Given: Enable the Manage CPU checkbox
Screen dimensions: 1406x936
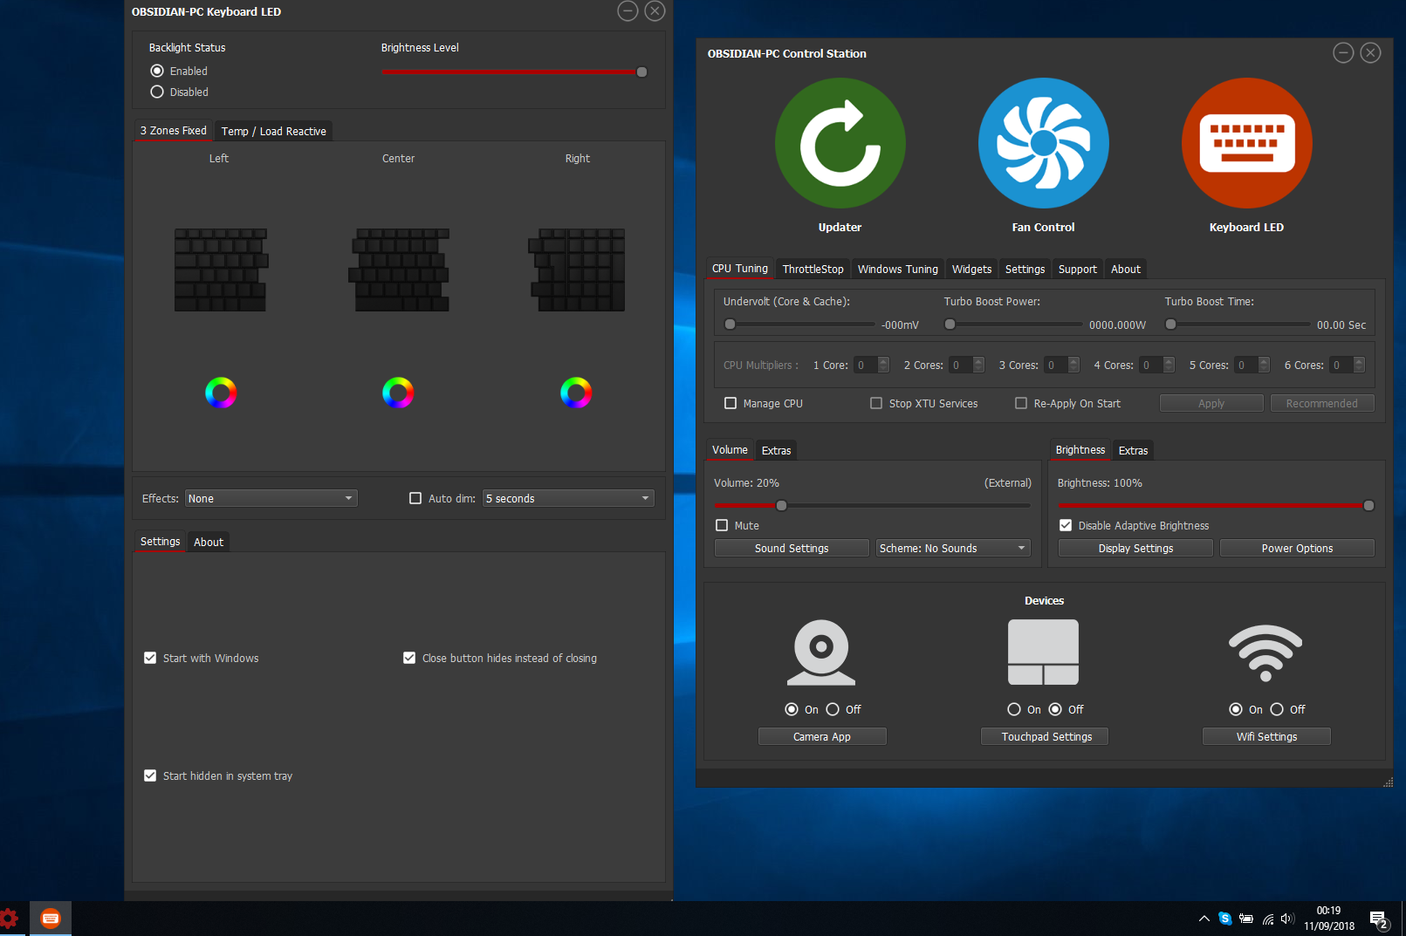Looking at the screenshot, I should click(730, 403).
